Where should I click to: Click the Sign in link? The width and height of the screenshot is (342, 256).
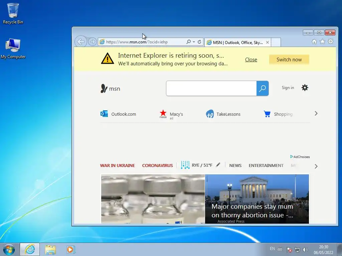click(x=288, y=88)
